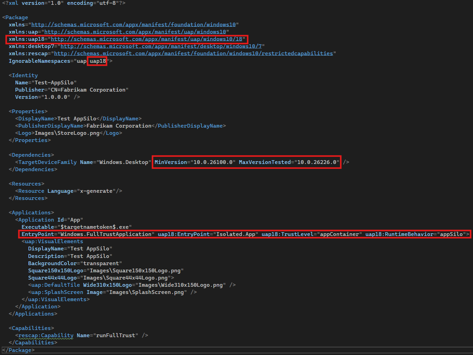Select the Test AppSilo DisplayName text
473x355 pixels.
coord(76,118)
